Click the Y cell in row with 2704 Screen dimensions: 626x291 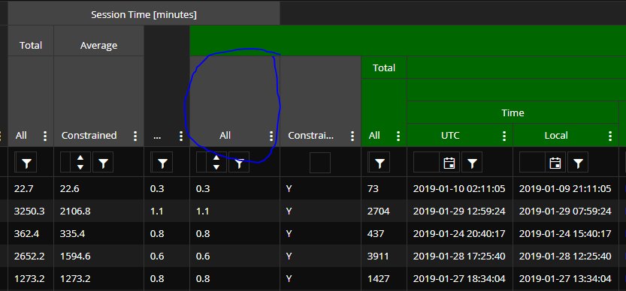(321, 211)
